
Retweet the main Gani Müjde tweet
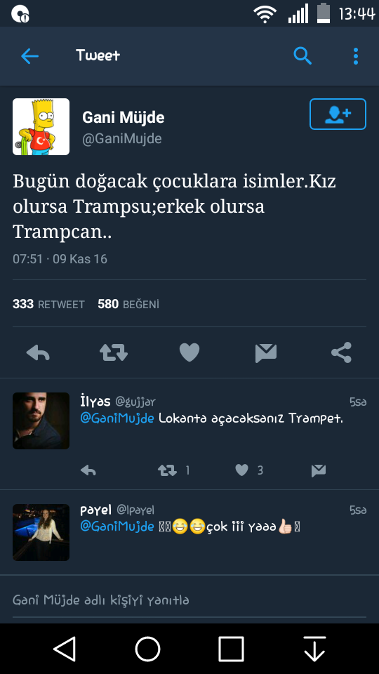tap(114, 352)
